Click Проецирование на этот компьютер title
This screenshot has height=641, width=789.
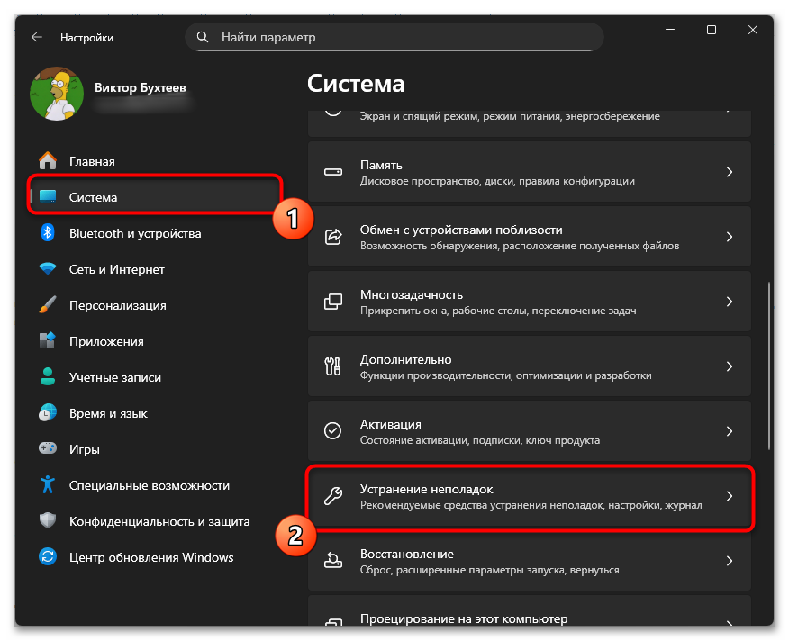(464, 618)
